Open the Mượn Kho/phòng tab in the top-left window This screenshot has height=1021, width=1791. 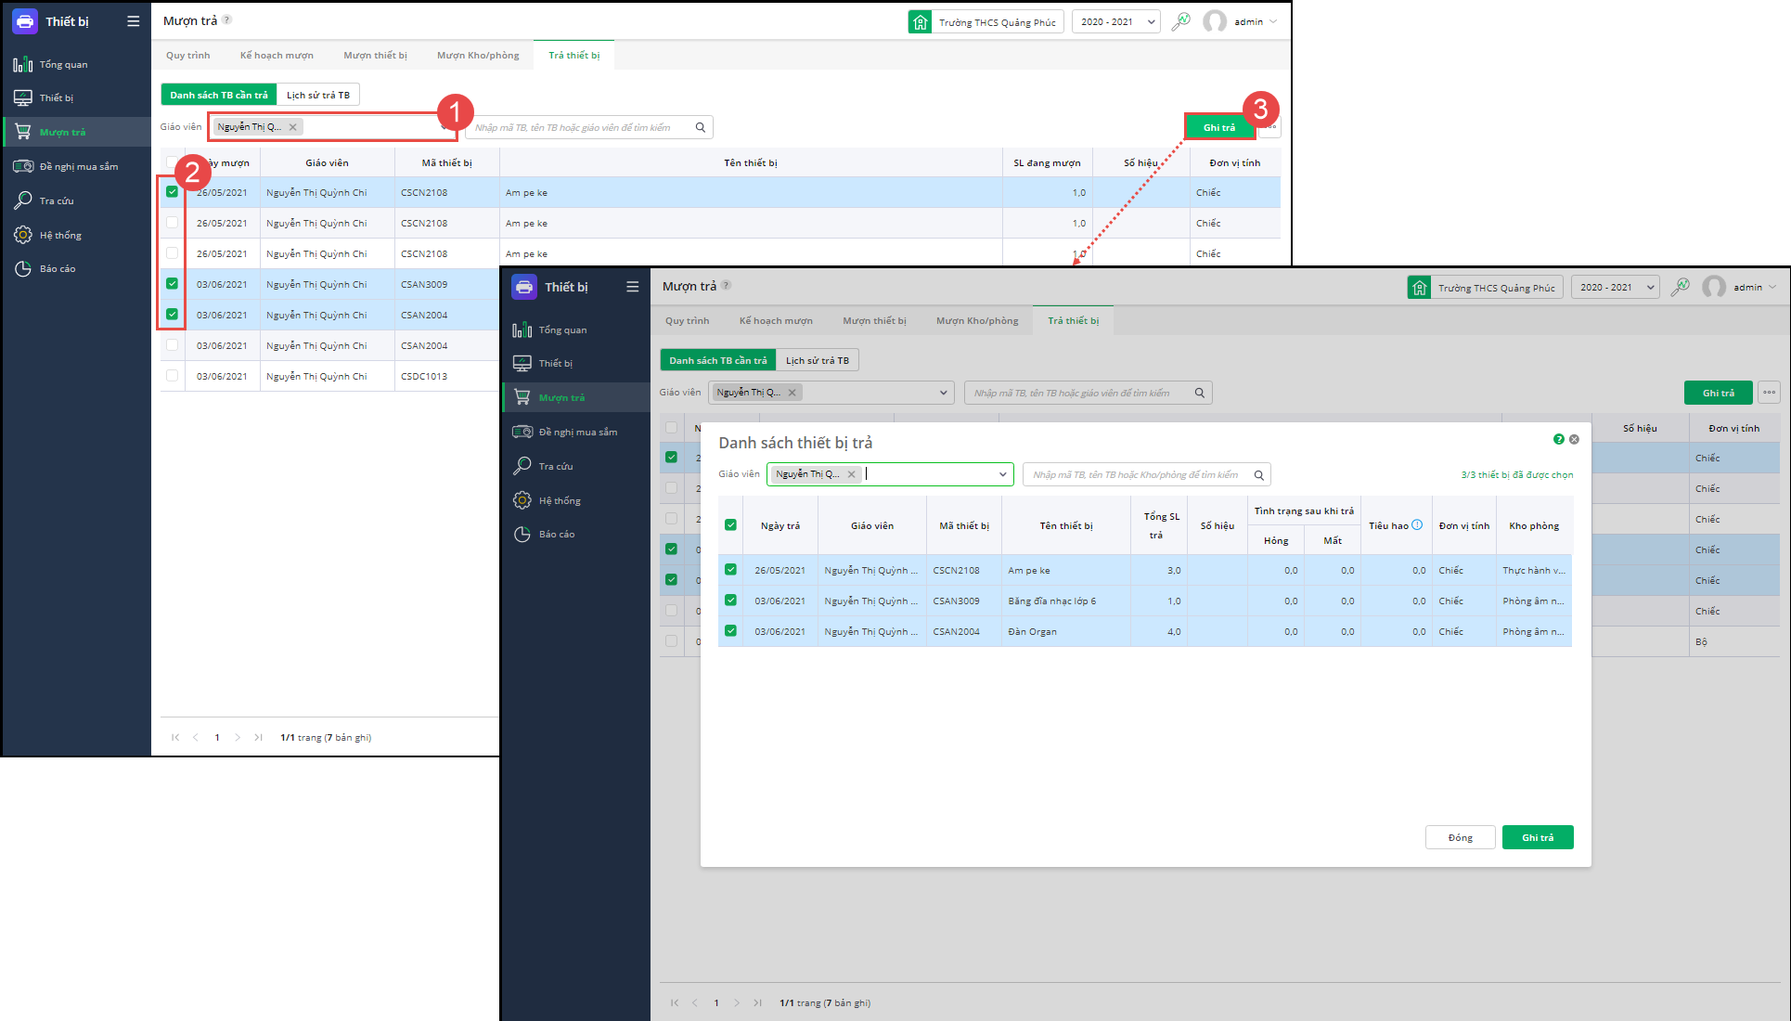click(x=478, y=55)
